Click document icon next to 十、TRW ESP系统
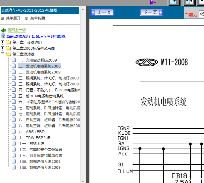This screenshot has height=183, width=204. (x=14, y=138)
